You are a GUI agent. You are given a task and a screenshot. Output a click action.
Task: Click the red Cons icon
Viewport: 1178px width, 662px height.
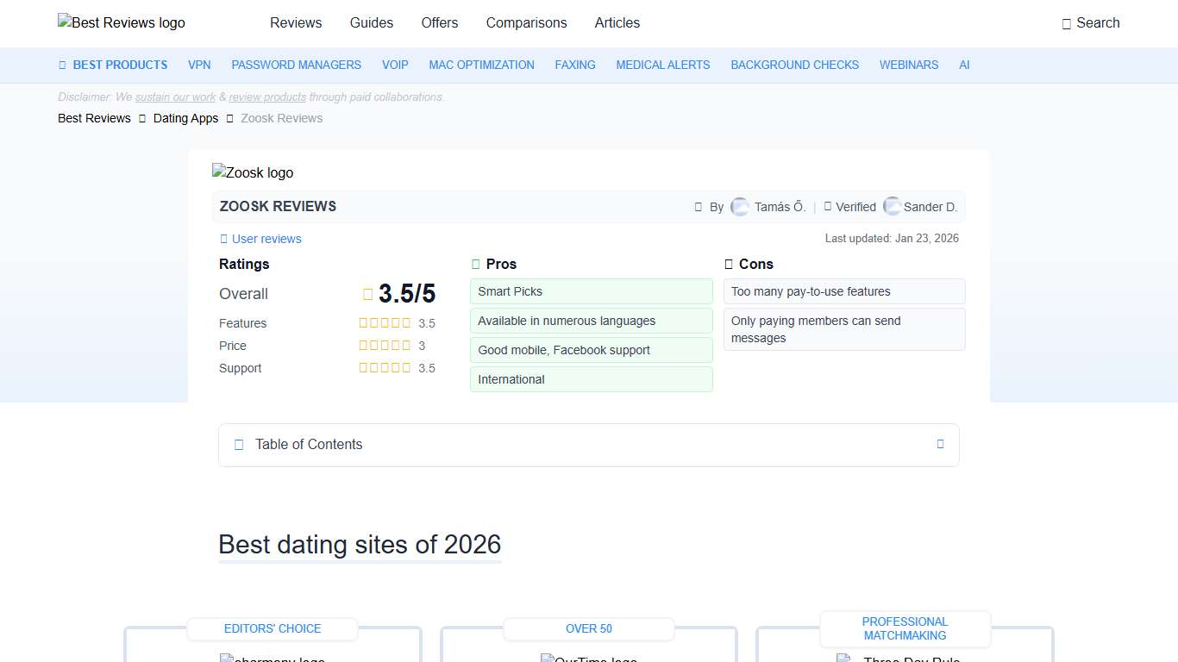coord(729,264)
